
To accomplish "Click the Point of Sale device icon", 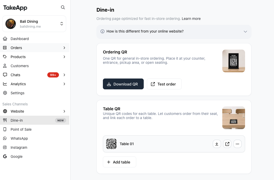I will tap(5, 129).
